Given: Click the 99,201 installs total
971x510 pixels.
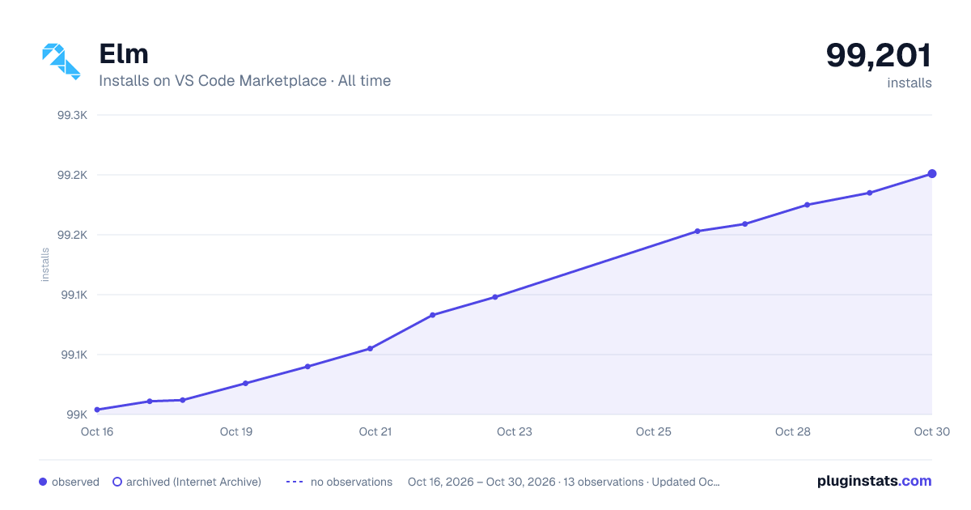Looking at the screenshot, I should coord(879,55).
